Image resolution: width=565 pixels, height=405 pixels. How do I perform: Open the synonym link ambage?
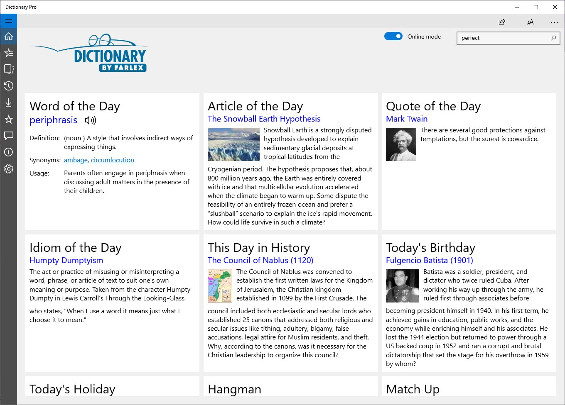(x=76, y=160)
